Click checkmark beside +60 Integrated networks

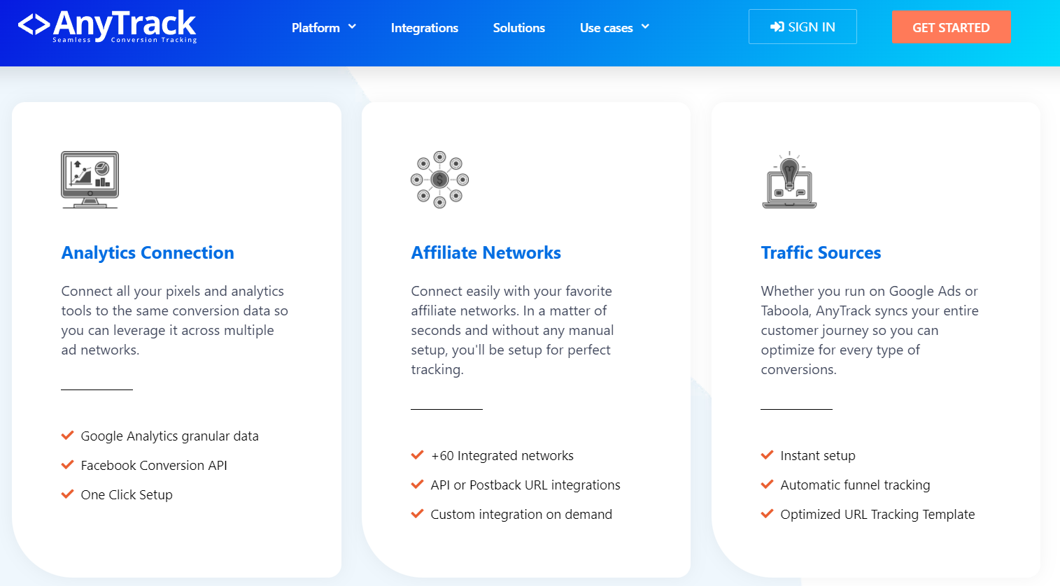tap(418, 455)
